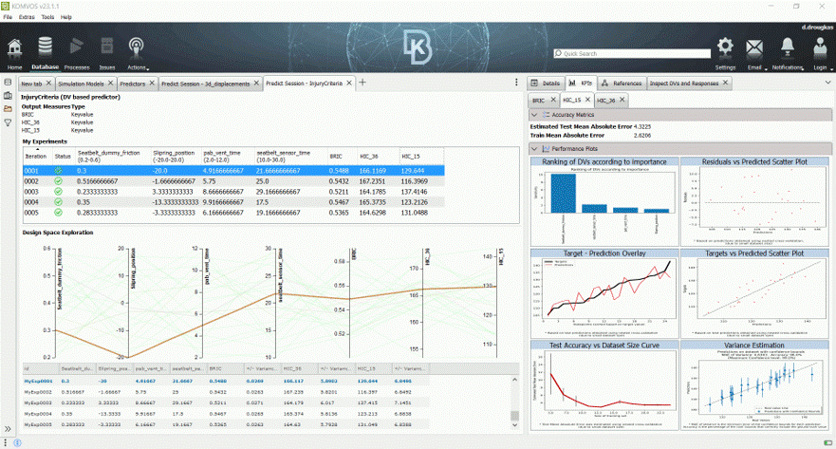Expand the left sidebar with double chevron
The height and width of the screenshot is (449, 836).
coord(8,429)
